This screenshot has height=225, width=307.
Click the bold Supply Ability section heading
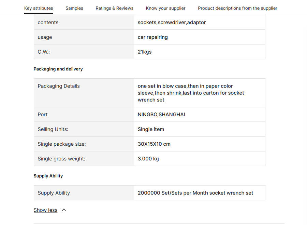(x=48, y=176)
